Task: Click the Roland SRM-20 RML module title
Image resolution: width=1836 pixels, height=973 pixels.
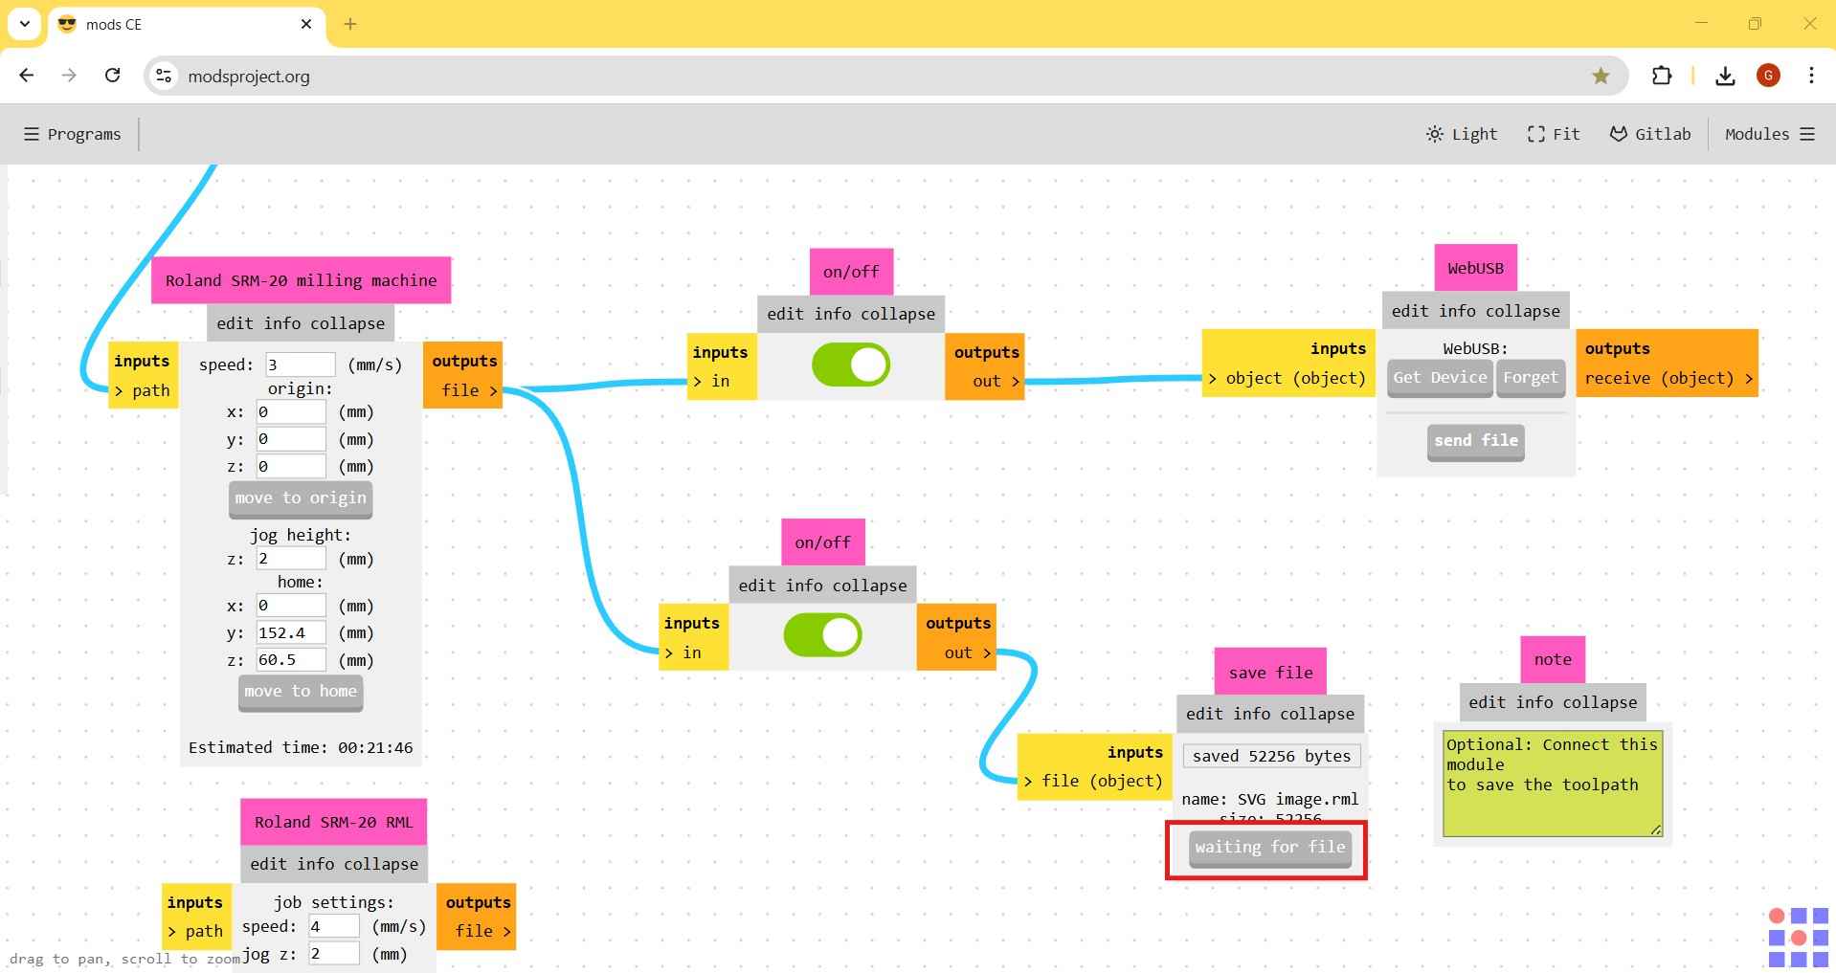Action: coord(333,822)
